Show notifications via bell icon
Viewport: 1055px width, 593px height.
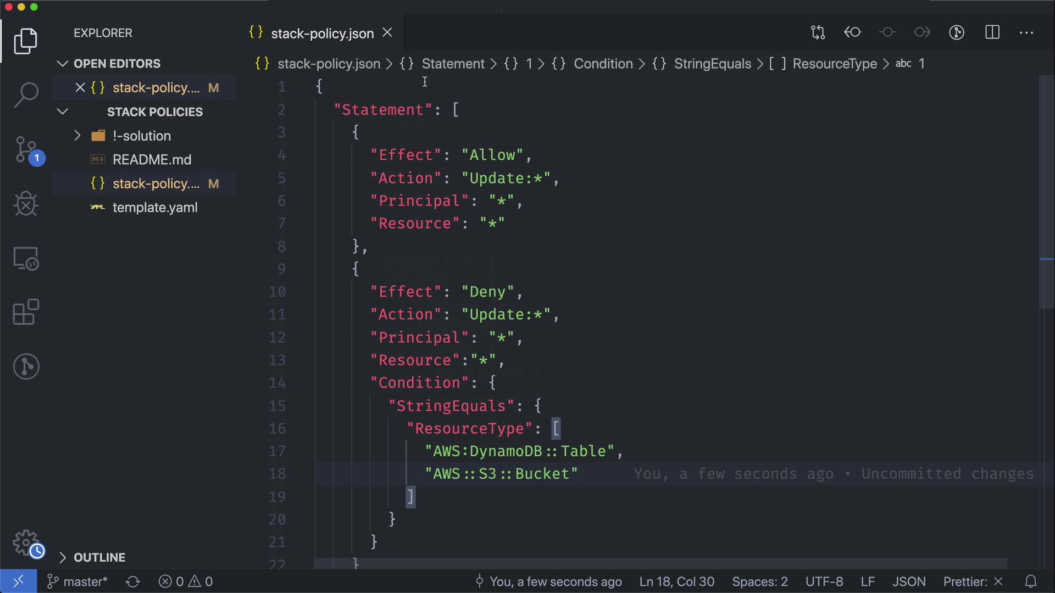pos(1031,581)
